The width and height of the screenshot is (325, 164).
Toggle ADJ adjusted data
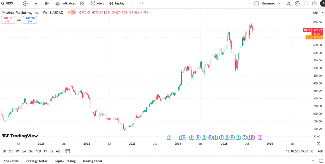[x=321, y=151]
